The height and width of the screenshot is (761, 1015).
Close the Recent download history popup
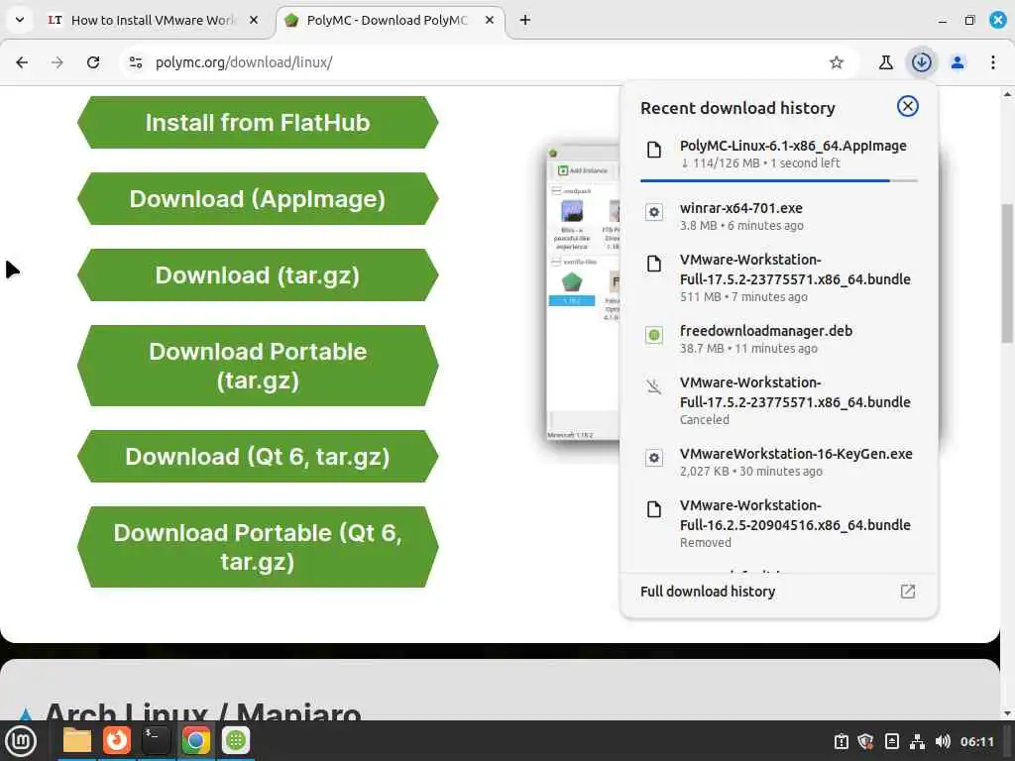(908, 106)
